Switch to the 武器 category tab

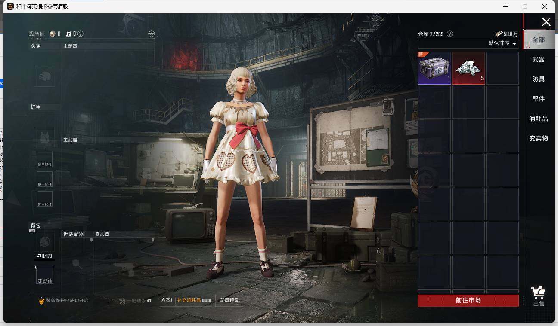pos(539,59)
